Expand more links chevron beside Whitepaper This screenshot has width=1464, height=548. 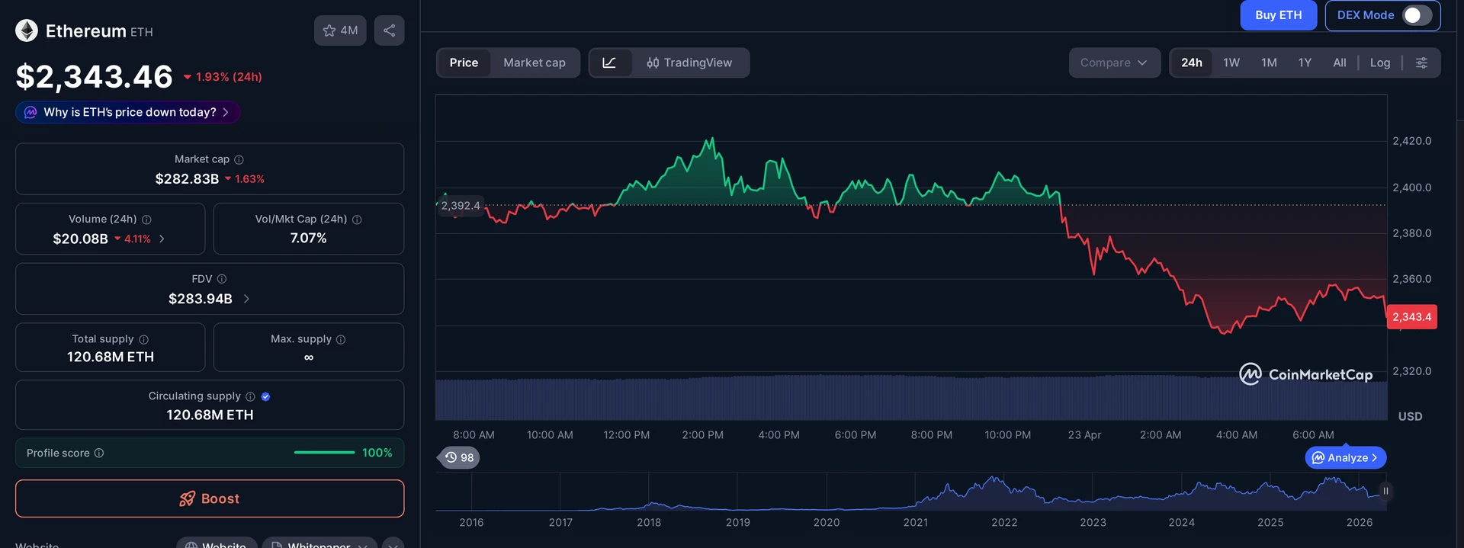[393, 543]
